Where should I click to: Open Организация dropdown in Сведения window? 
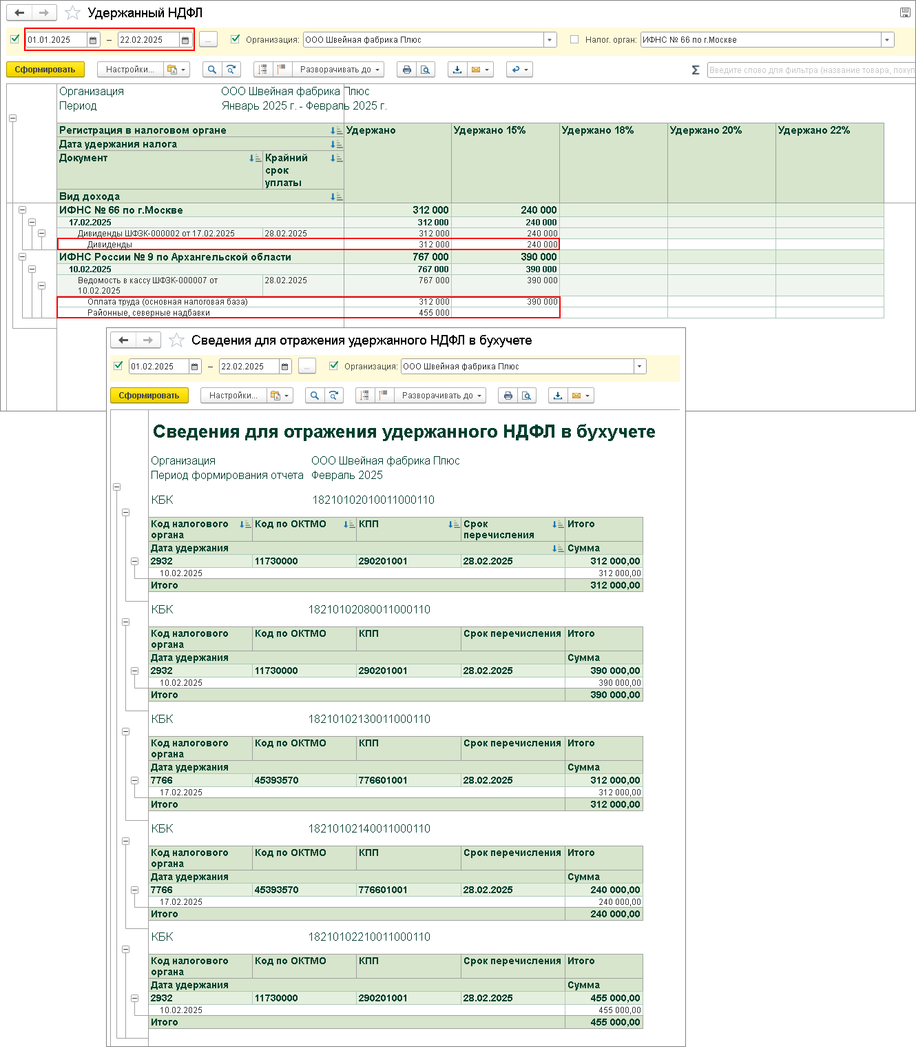pos(640,367)
